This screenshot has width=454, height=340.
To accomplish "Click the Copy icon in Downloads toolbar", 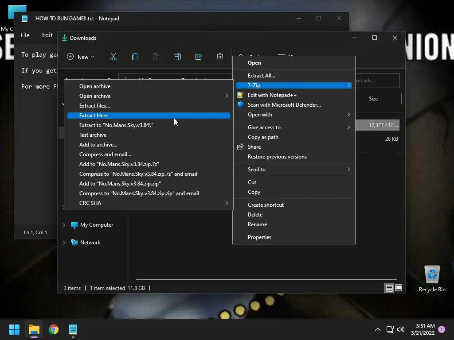I will point(135,57).
